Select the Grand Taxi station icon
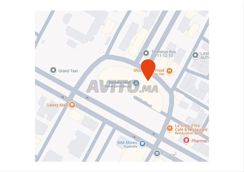This screenshot has width=244, height=172. tap(53, 70)
